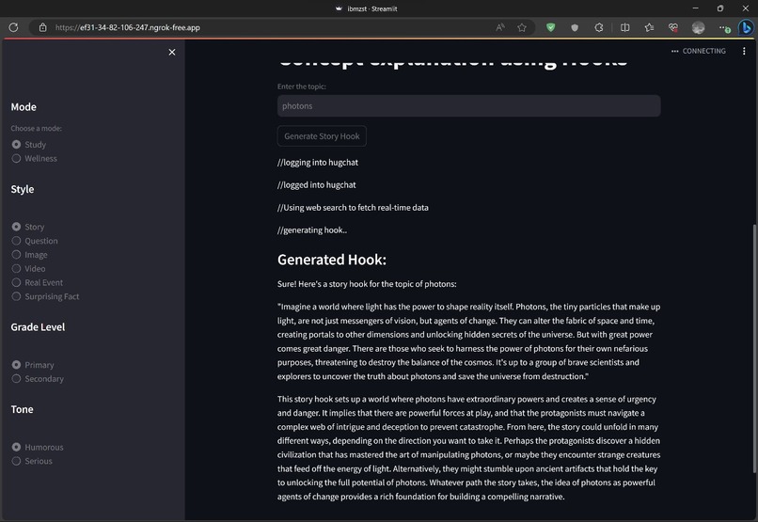Click the Generate Story Hook button
Screen dimensions: 758x522
(x=322, y=136)
